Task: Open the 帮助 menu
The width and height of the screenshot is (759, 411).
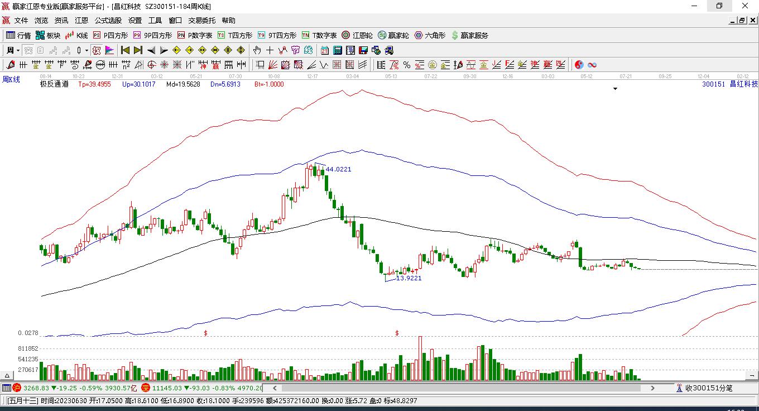Action: point(229,21)
